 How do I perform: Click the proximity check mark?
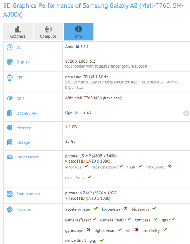(x=165, y=230)
